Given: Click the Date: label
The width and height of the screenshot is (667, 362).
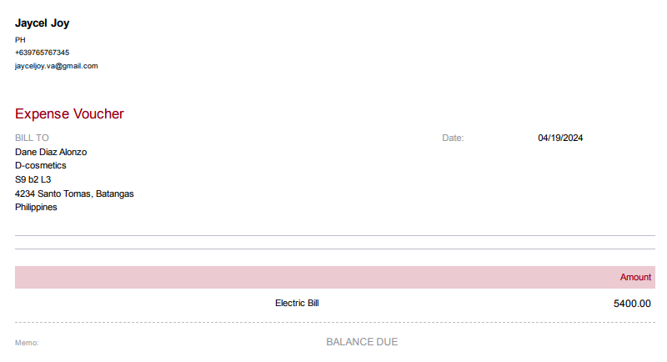Looking at the screenshot, I should click(453, 138).
